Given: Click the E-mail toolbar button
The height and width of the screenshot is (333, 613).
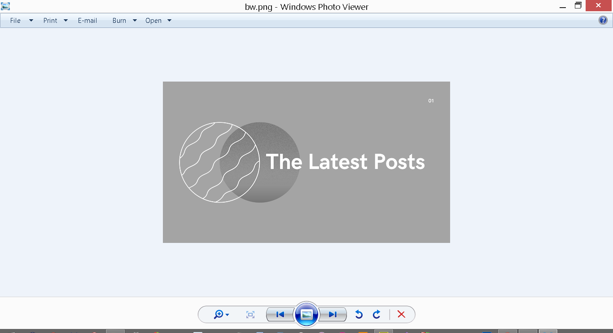Looking at the screenshot, I should pos(88,20).
